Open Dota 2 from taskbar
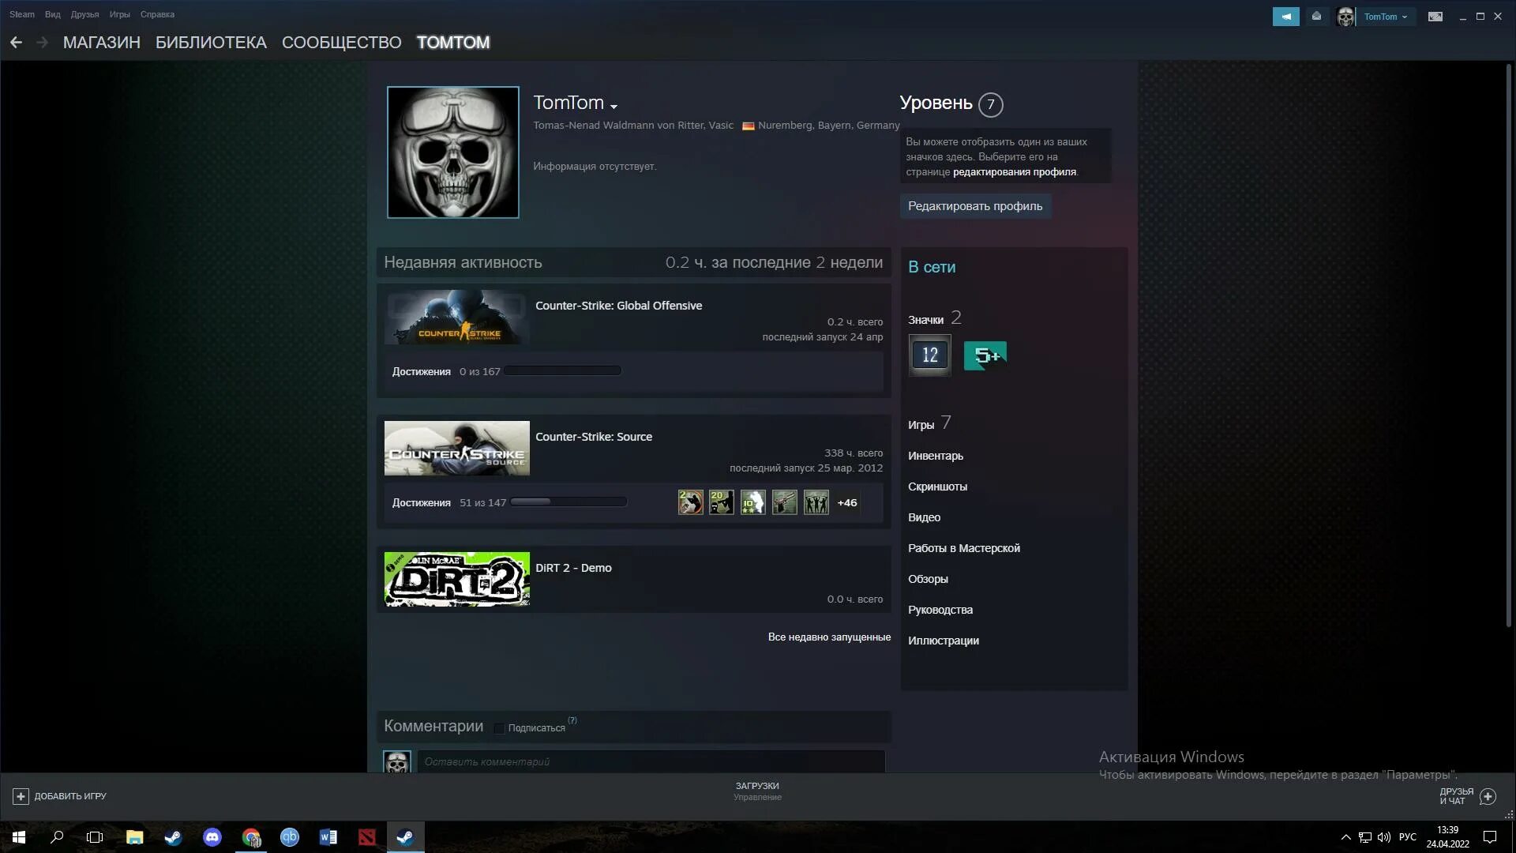The image size is (1516, 853). (367, 837)
